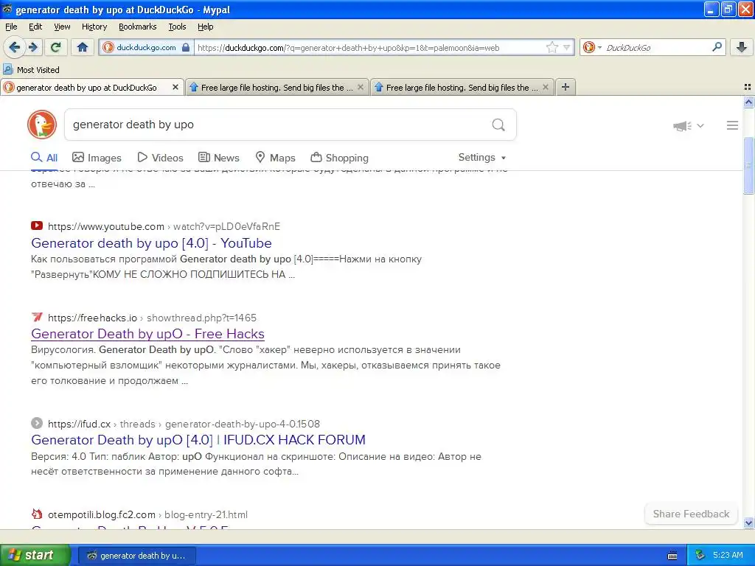Click the Free Hacks favicon icon
Viewport: 755px width, 566px height.
point(37,317)
